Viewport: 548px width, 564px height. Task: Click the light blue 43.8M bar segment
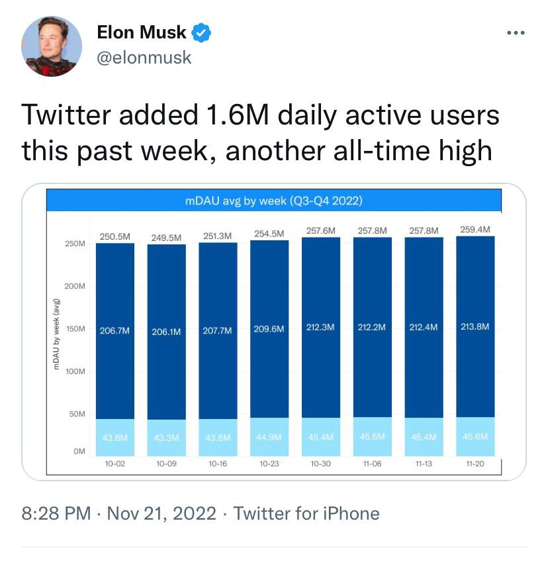tap(115, 438)
